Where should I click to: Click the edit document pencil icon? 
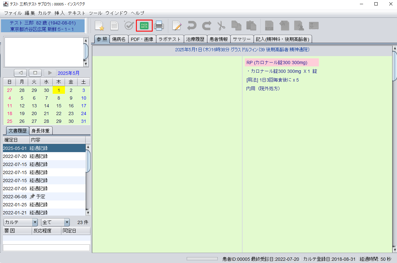click(177, 25)
